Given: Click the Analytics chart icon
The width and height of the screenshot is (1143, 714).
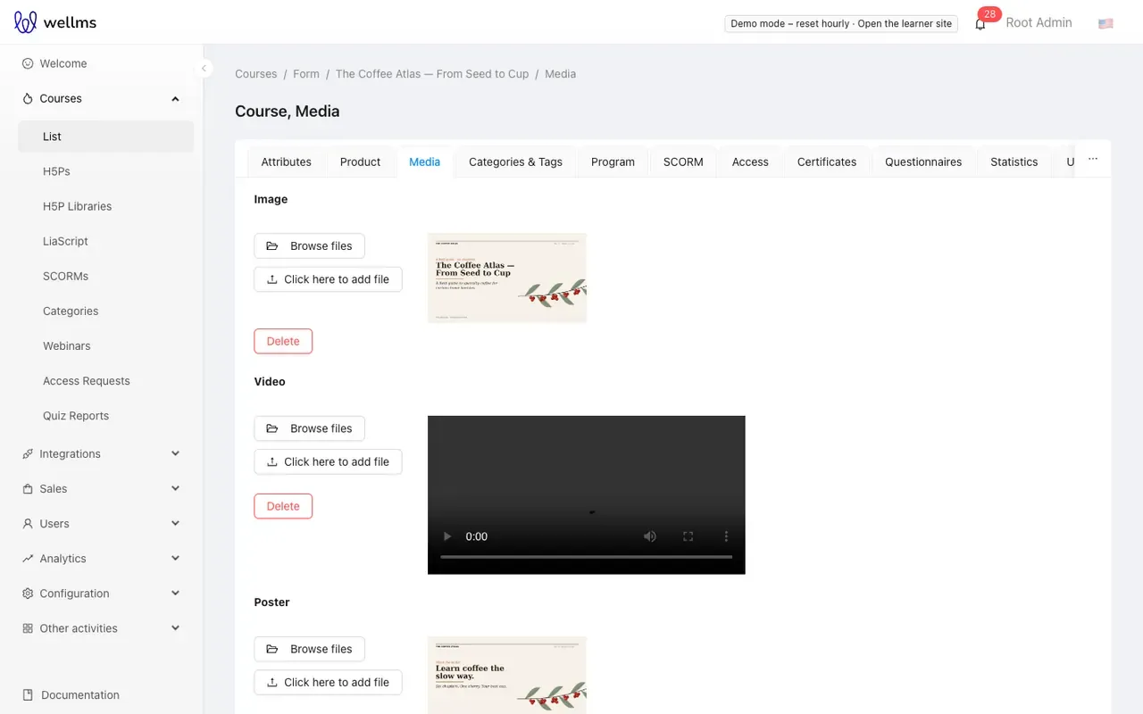Looking at the screenshot, I should (28, 559).
